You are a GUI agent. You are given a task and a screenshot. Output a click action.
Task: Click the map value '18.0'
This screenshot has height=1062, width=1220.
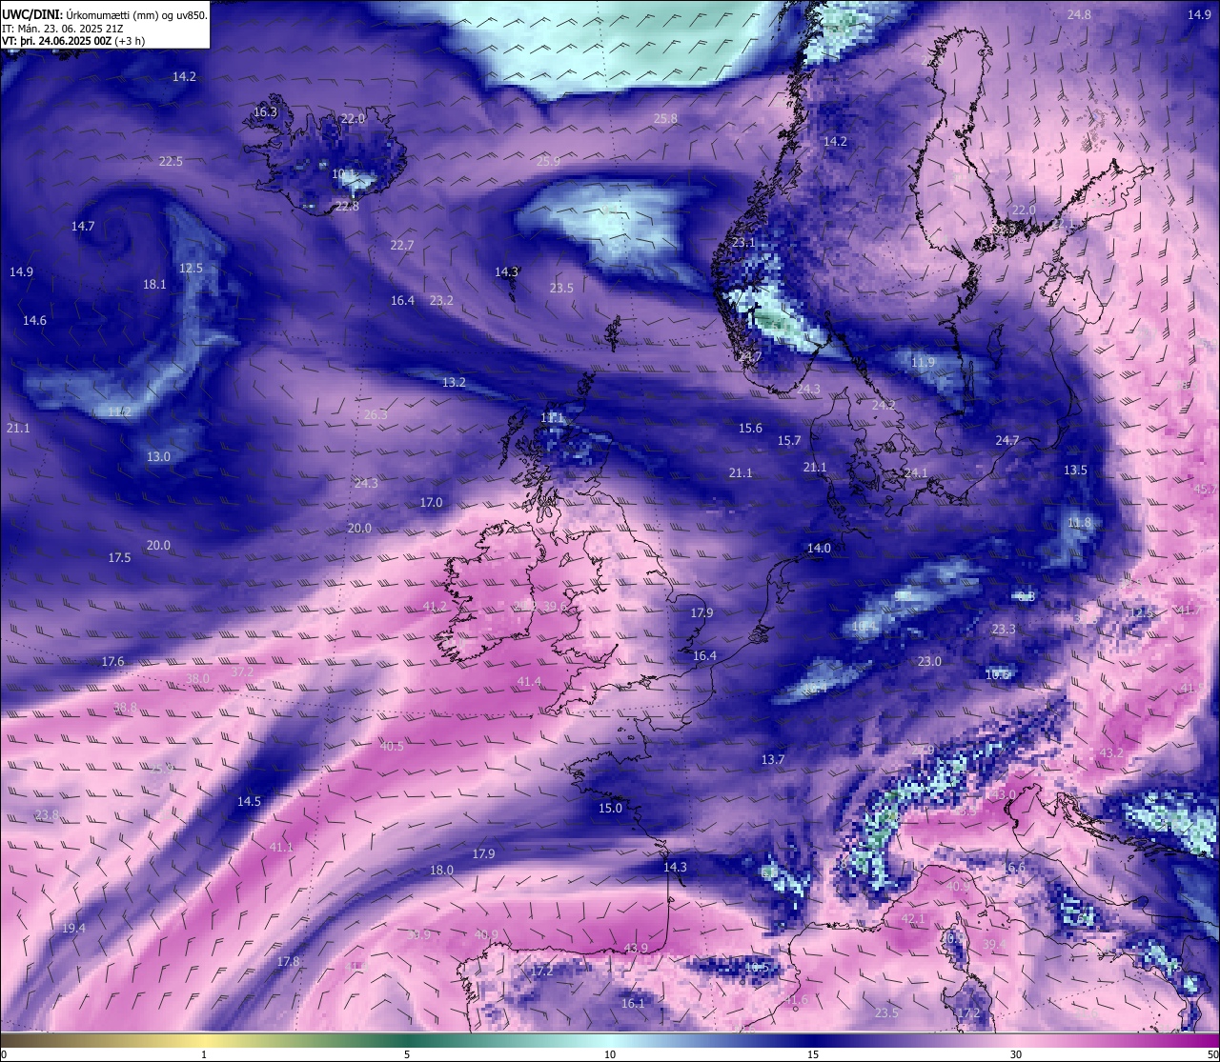coord(441,871)
